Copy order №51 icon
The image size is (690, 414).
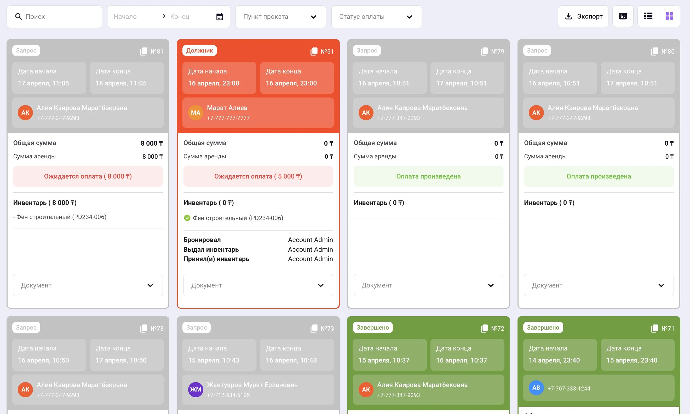[x=314, y=51]
